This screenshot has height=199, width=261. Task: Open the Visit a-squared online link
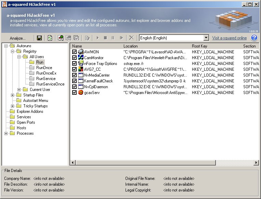pos(229,38)
